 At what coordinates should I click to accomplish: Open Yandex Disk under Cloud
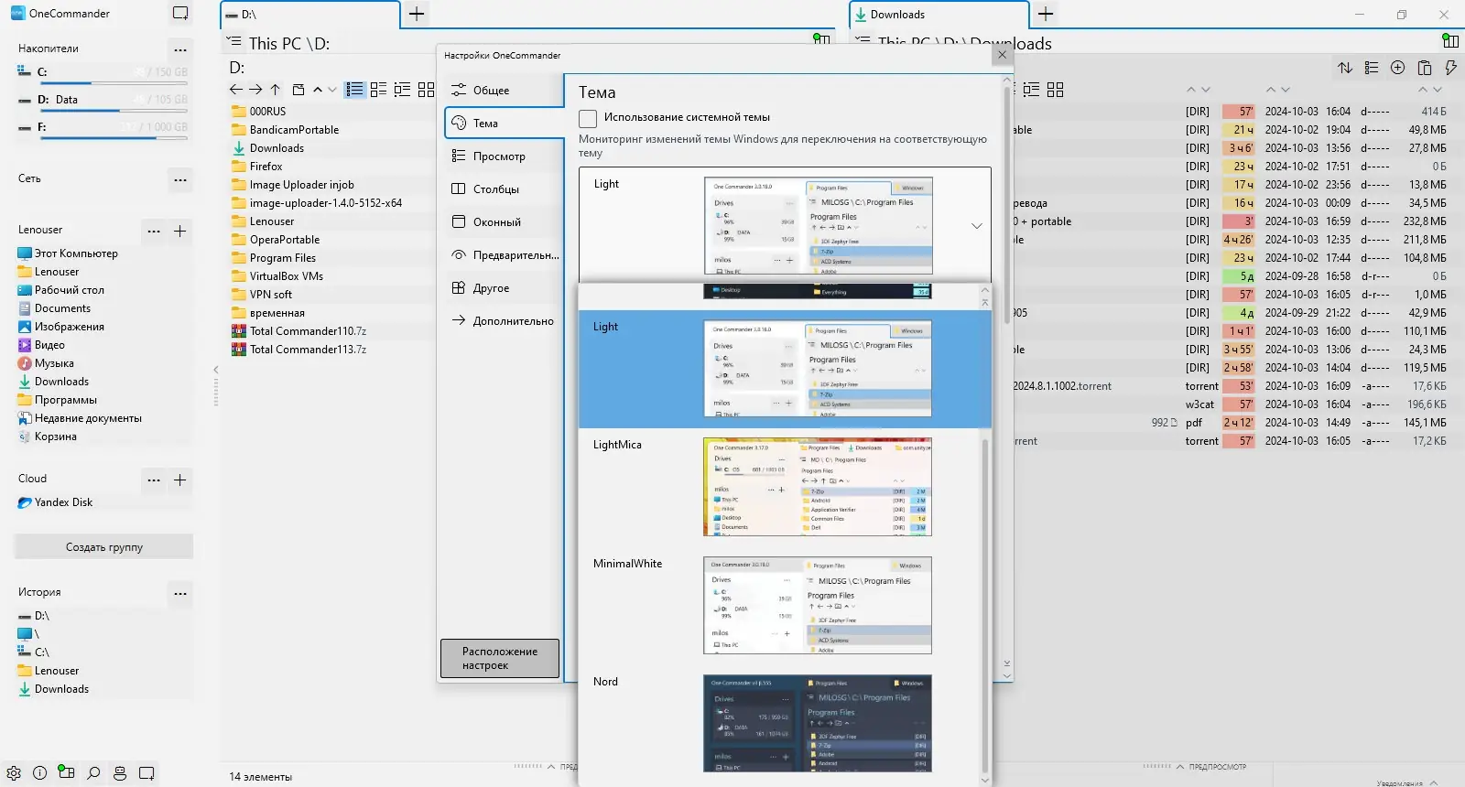click(x=55, y=502)
